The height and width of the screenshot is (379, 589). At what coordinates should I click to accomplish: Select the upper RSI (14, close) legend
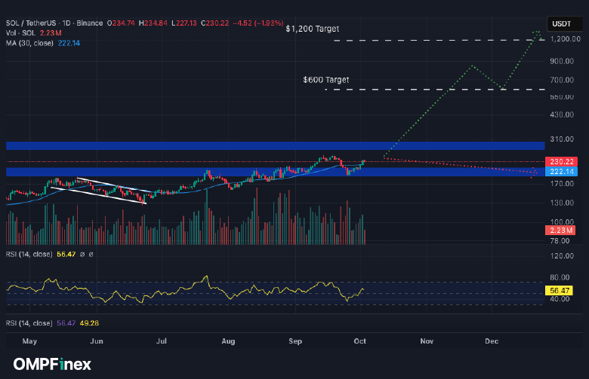click(x=29, y=255)
